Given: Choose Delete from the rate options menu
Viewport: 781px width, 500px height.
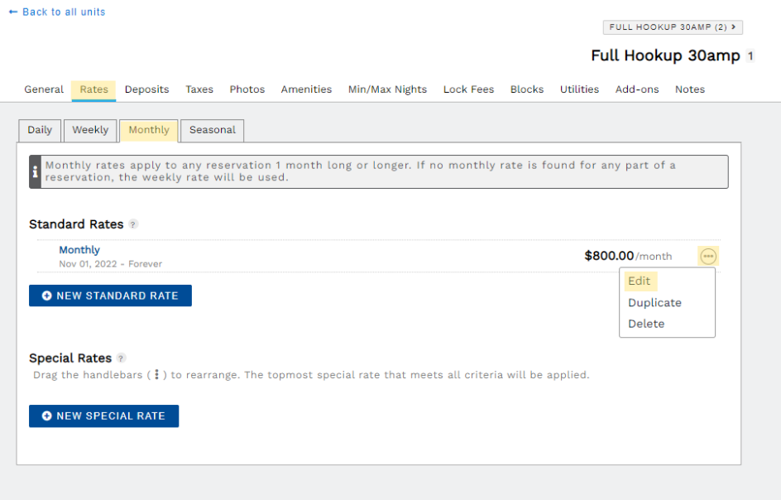Looking at the screenshot, I should pyautogui.click(x=645, y=324).
